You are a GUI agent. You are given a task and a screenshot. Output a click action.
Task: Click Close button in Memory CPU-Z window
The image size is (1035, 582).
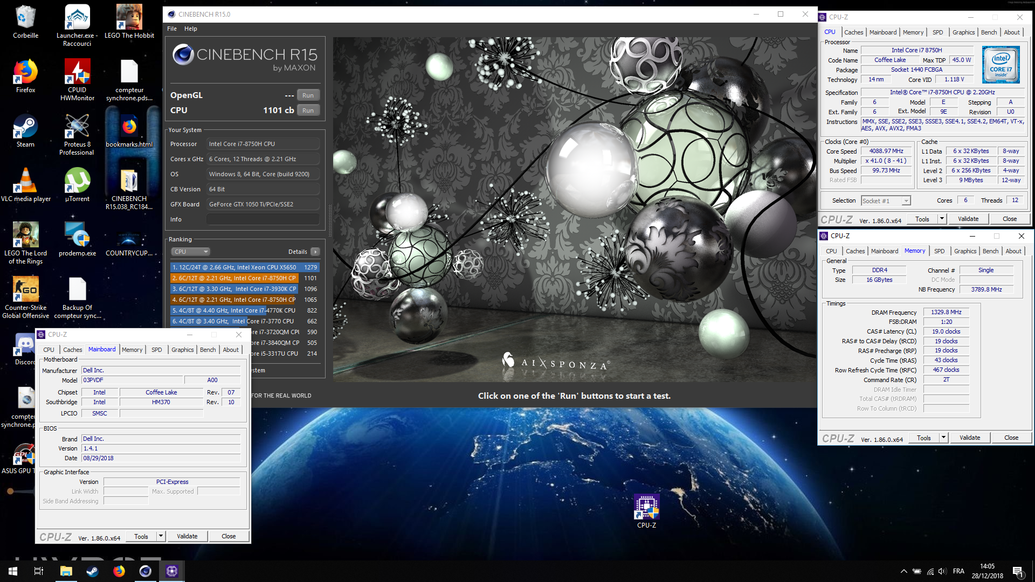coord(1011,438)
